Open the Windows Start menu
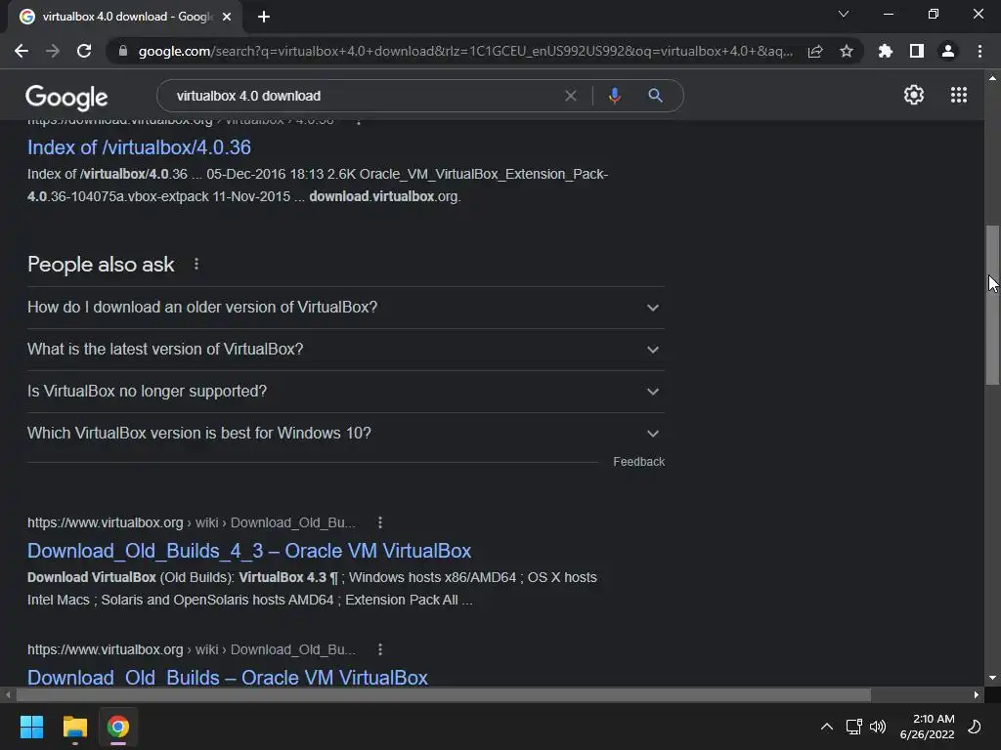Viewport: 1001px width, 750px height. coord(31,727)
